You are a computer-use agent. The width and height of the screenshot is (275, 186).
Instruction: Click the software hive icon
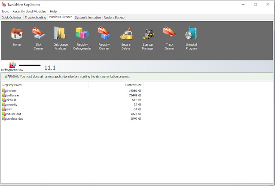(4, 95)
